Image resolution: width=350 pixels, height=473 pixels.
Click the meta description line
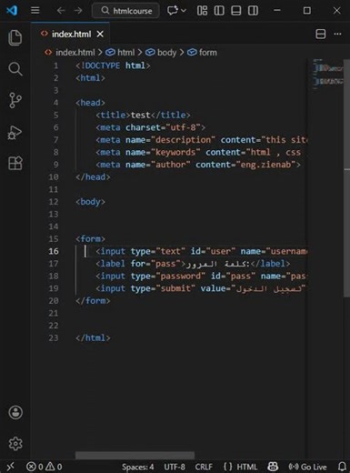click(x=202, y=140)
